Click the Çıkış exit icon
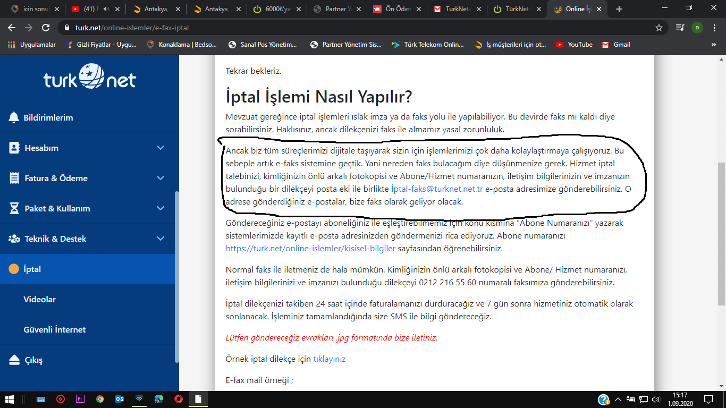The width and height of the screenshot is (726, 408). point(13,360)
